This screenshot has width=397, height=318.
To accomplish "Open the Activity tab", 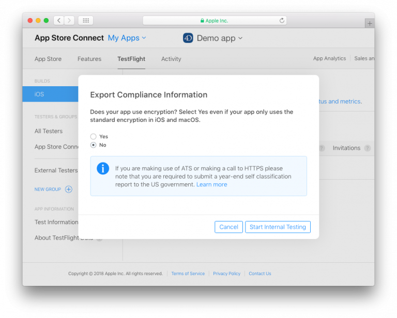I will tap(171, 59).
